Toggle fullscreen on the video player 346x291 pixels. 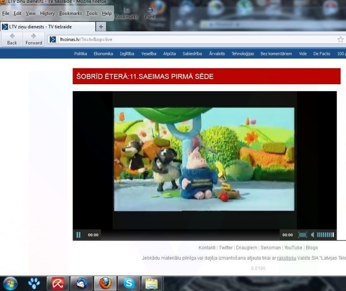point(303,235)
